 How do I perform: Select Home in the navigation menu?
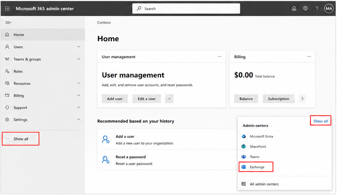pos(43,34)
